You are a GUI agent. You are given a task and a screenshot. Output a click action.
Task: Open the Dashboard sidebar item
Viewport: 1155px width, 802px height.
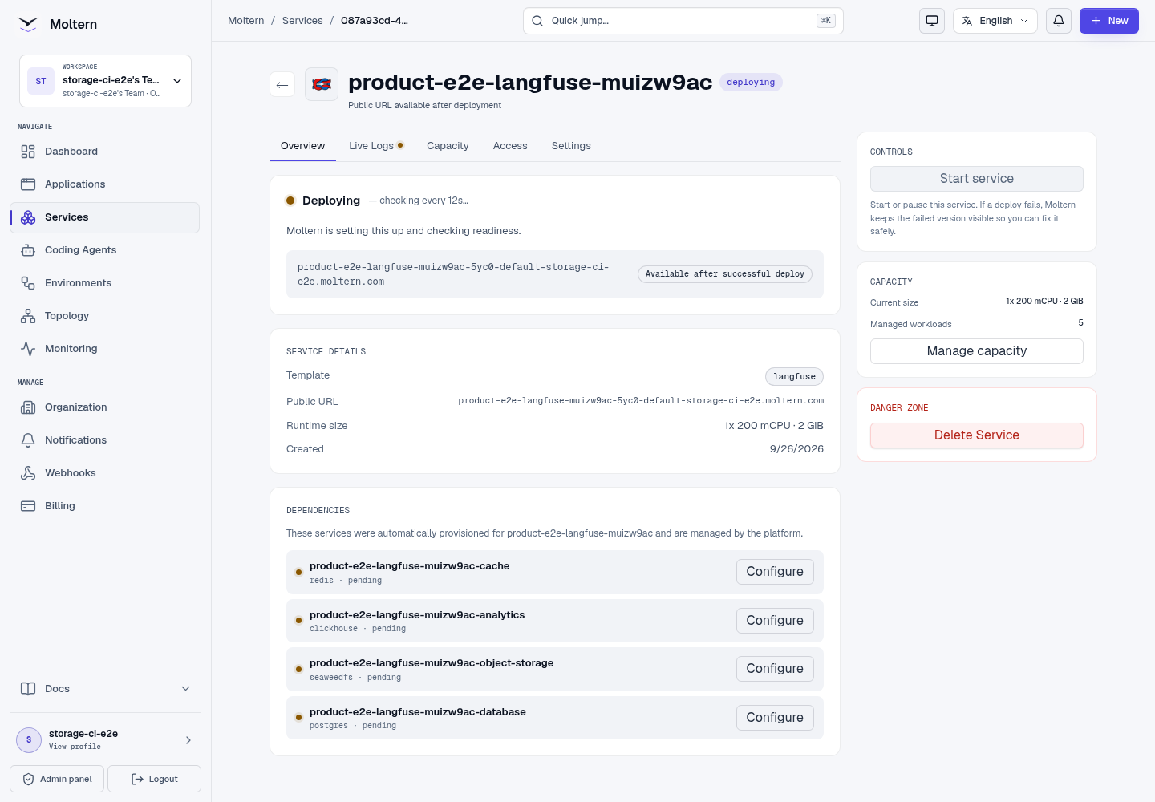coord(104,152)
